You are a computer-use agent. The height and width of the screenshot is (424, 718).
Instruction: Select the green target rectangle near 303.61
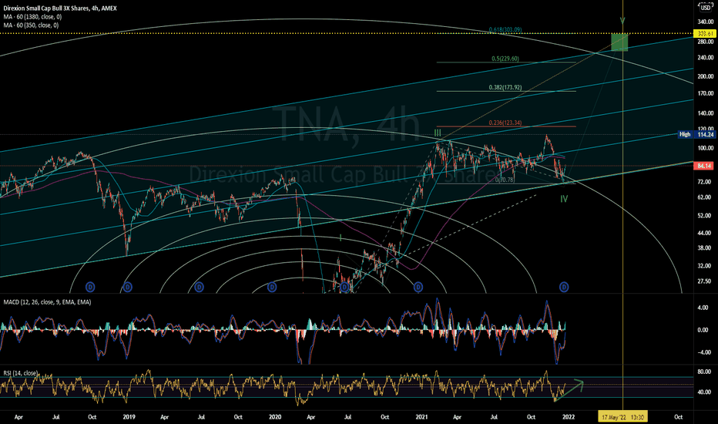point(619,42)
